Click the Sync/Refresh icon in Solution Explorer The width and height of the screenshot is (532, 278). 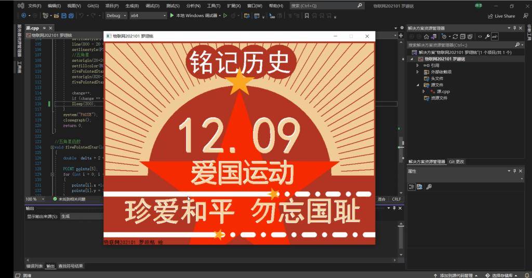pos(455,37)
